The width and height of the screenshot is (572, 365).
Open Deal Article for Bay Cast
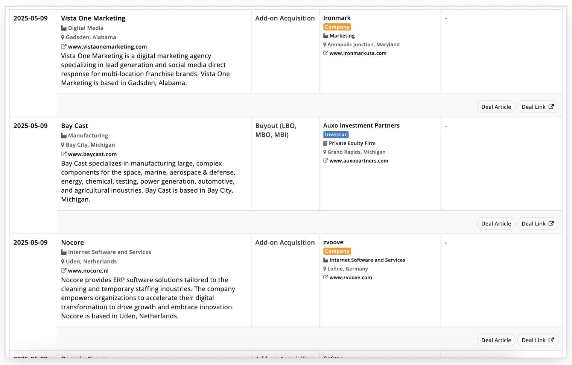(x=496, y=224)
